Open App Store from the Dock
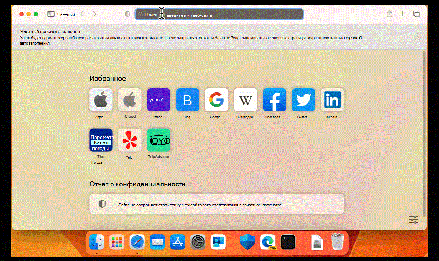Image resolution: width=439 pixels, height=261 pixels. pyautogui.click(x=177, y=242)
